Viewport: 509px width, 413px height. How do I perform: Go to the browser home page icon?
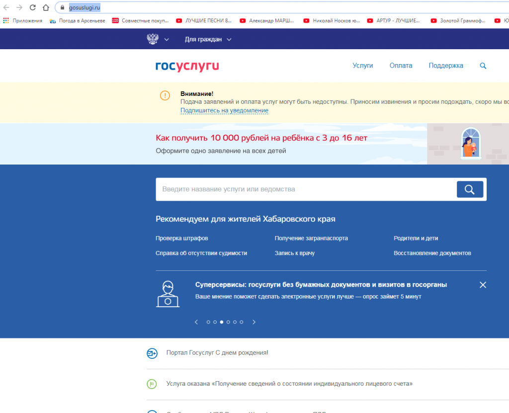point(46,7)
